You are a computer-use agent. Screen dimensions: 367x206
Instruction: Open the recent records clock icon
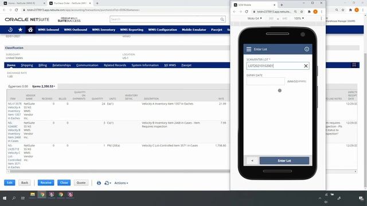point(10,30)
